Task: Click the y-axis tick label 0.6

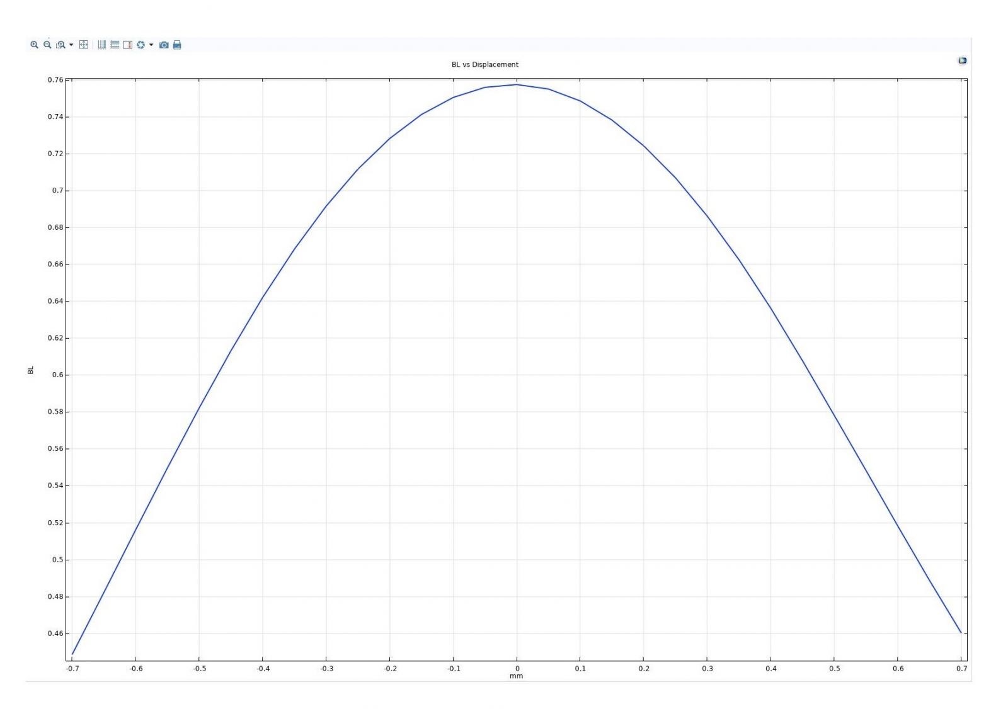Action: (x=58, y=375)
